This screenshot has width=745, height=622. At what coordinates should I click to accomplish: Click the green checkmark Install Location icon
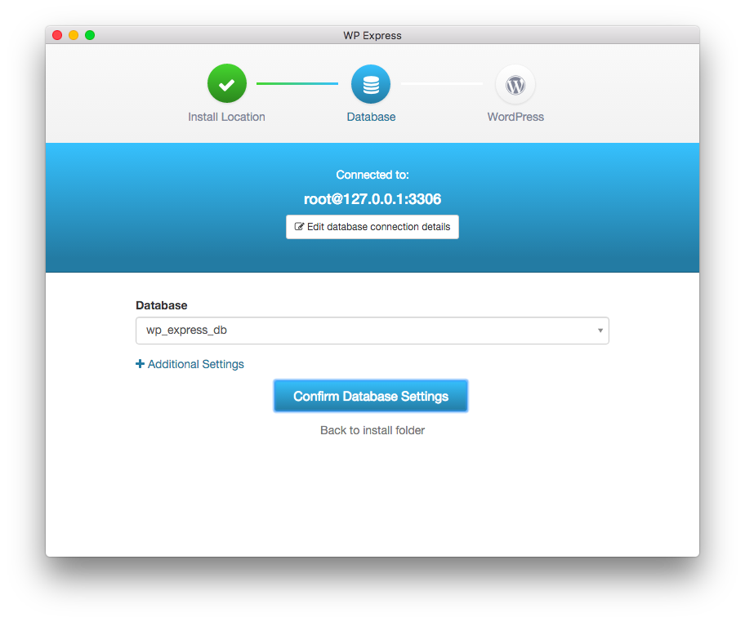click(x=226, y=84)
